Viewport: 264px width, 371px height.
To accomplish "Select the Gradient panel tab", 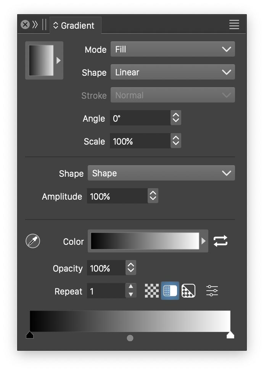I will point(76,26).
